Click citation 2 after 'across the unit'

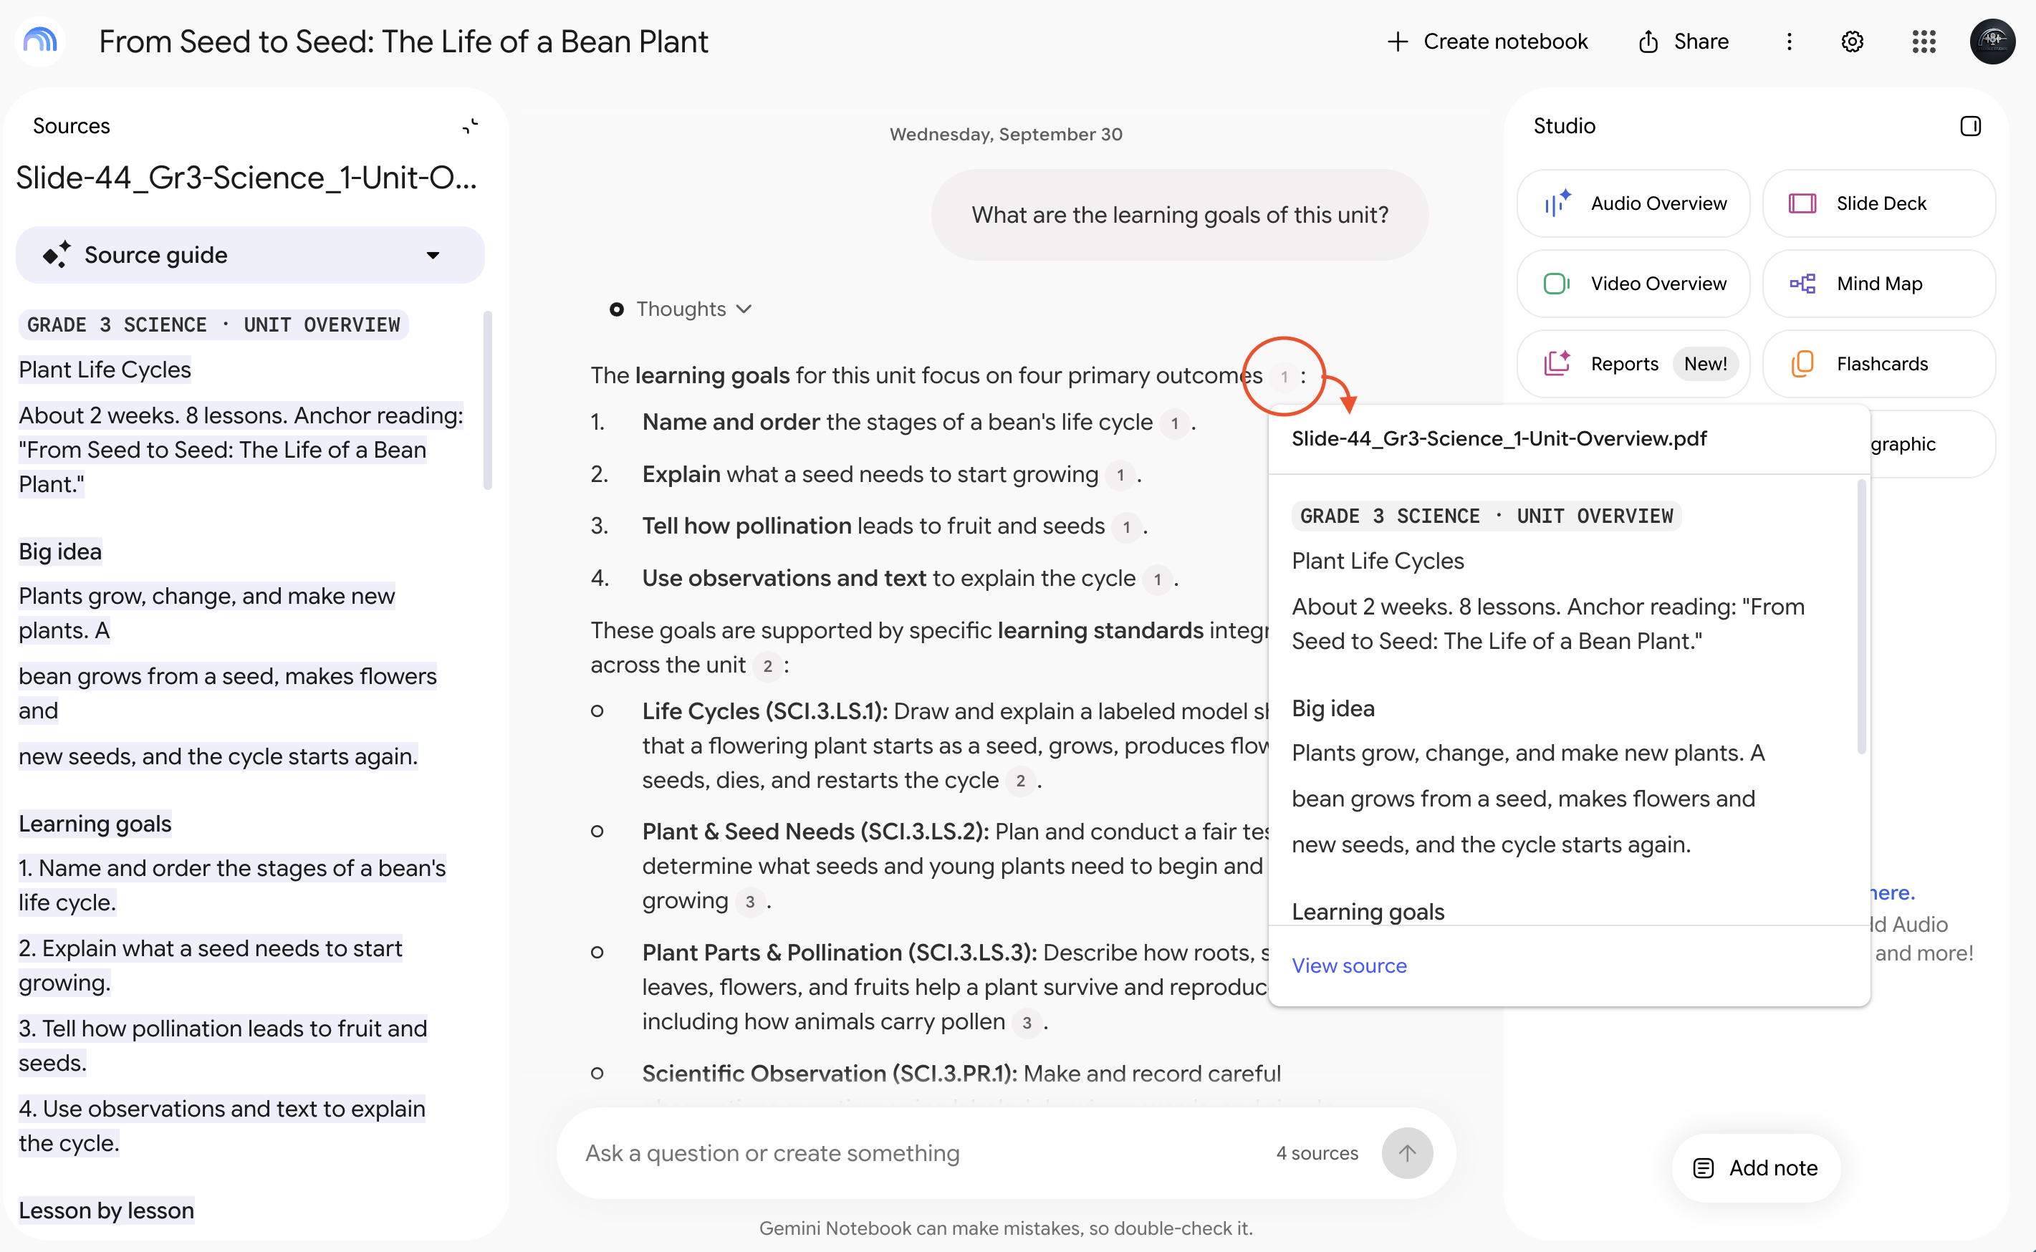point(767,667)
